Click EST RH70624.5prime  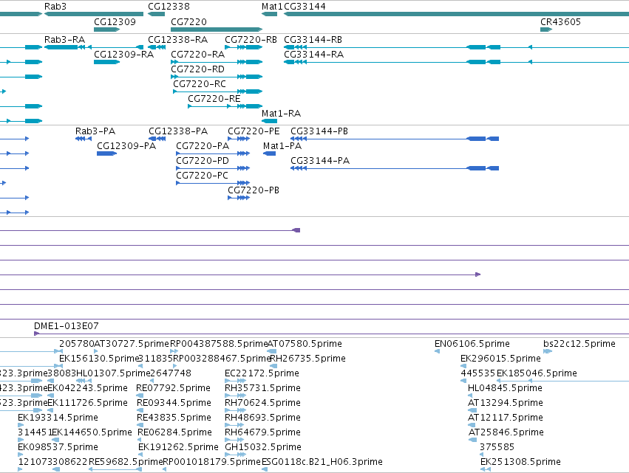(262, 402)
